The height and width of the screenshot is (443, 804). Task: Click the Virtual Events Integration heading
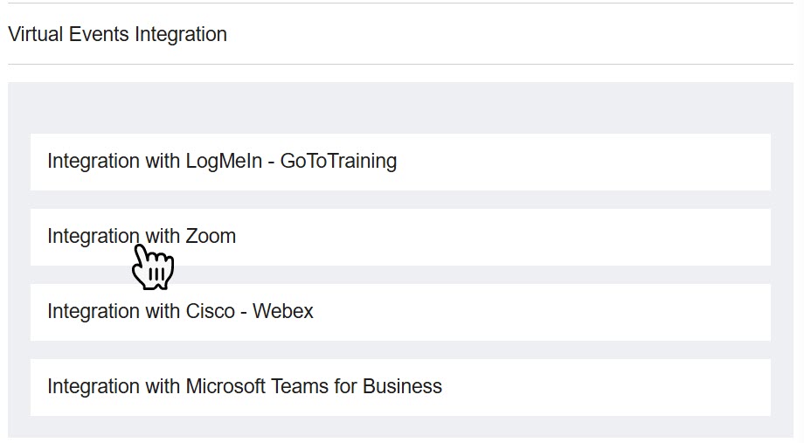pos(117,35)
